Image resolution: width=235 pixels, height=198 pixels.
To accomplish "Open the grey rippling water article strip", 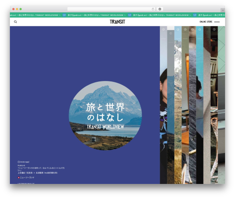I will click(x=193, y=105).
